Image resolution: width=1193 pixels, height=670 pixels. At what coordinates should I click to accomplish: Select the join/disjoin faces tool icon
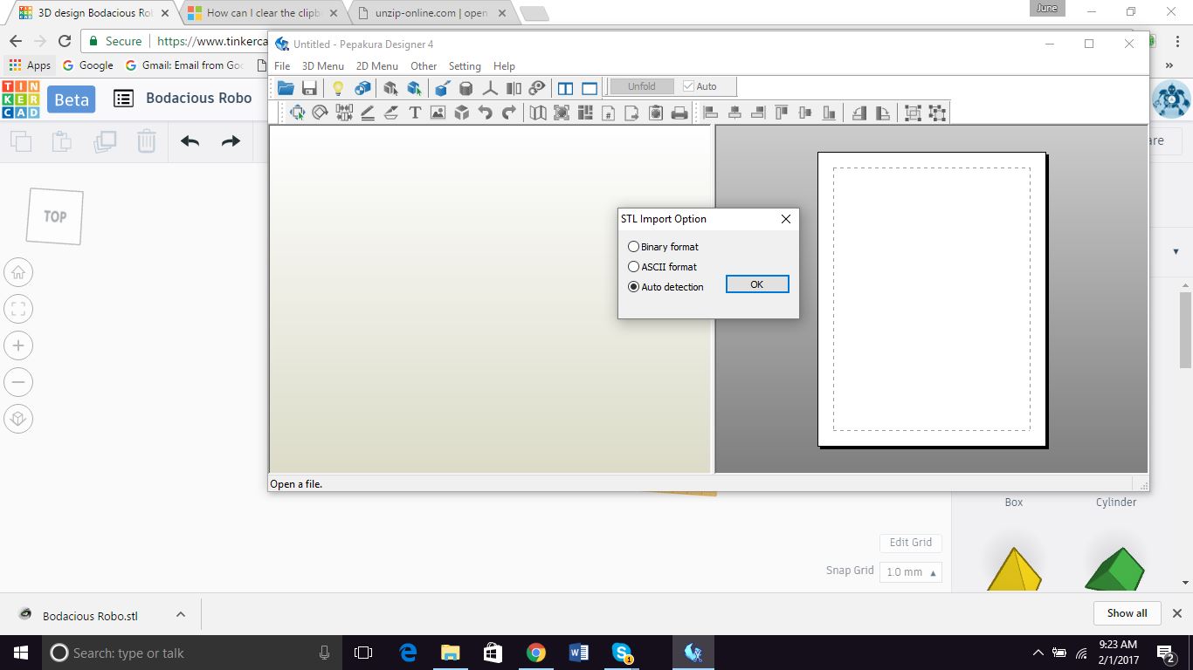(x=344, y=112)
